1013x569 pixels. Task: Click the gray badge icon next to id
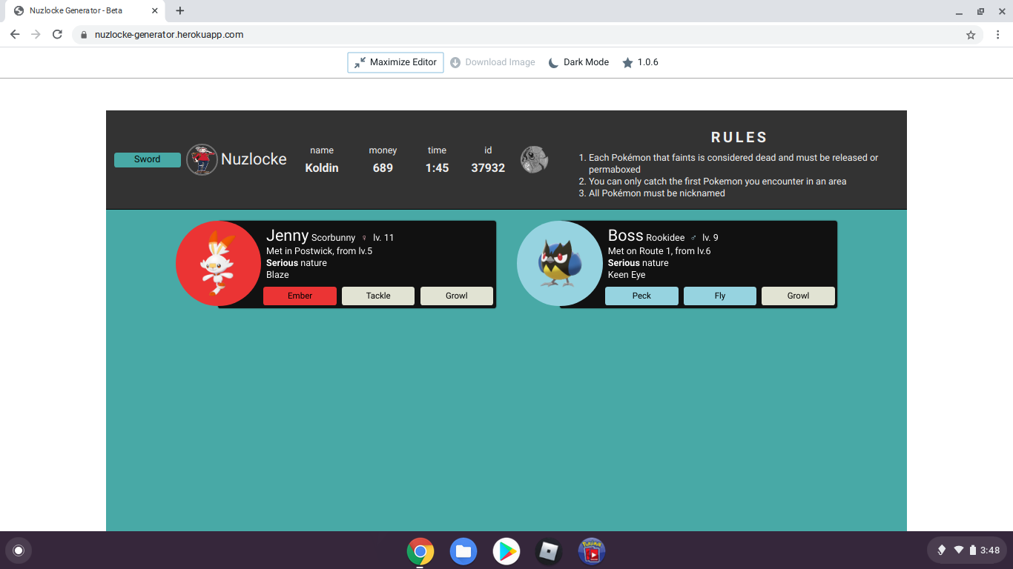coord(534,159)
